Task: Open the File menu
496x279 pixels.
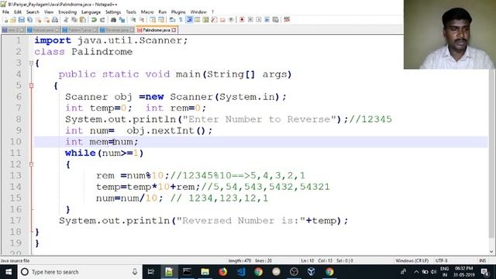Action: click(5, 12)
